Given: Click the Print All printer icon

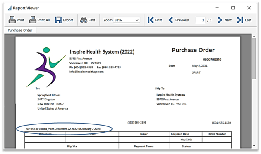Looking at the screenshot, I should coord(33,20).
